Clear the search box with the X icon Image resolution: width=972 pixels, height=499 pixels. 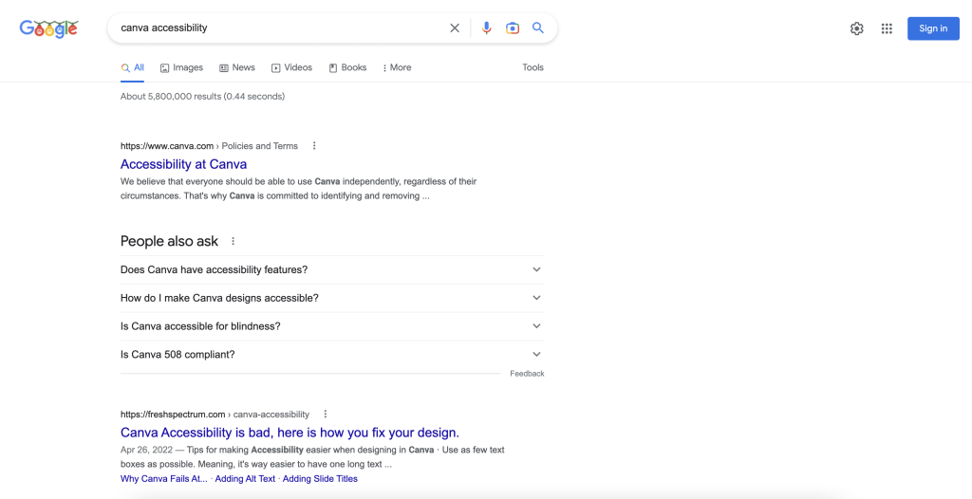[x=455, y=28]
